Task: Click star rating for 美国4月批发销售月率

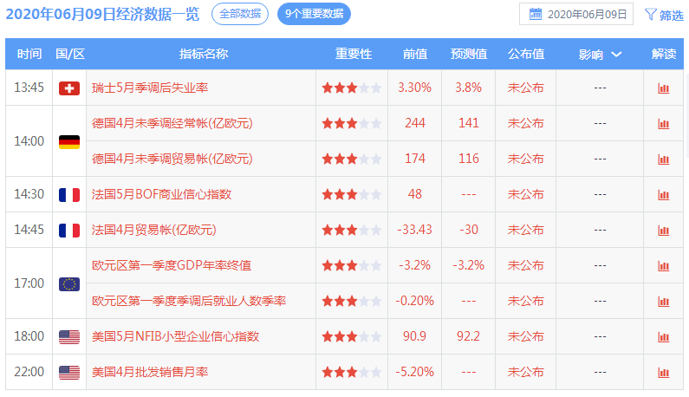Action: [x=351, y=373]
